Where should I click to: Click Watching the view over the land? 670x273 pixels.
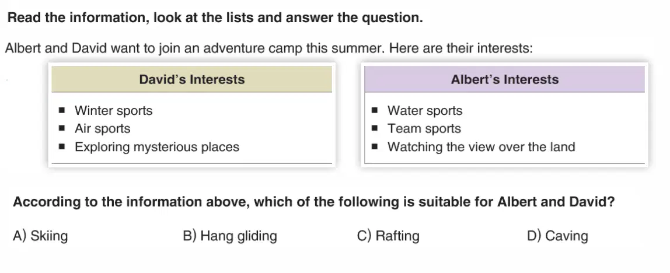click(481, 147)
